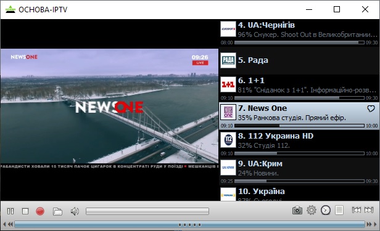Pause the playback
This screenshot has height=231, width=380.
click(10, 211)
